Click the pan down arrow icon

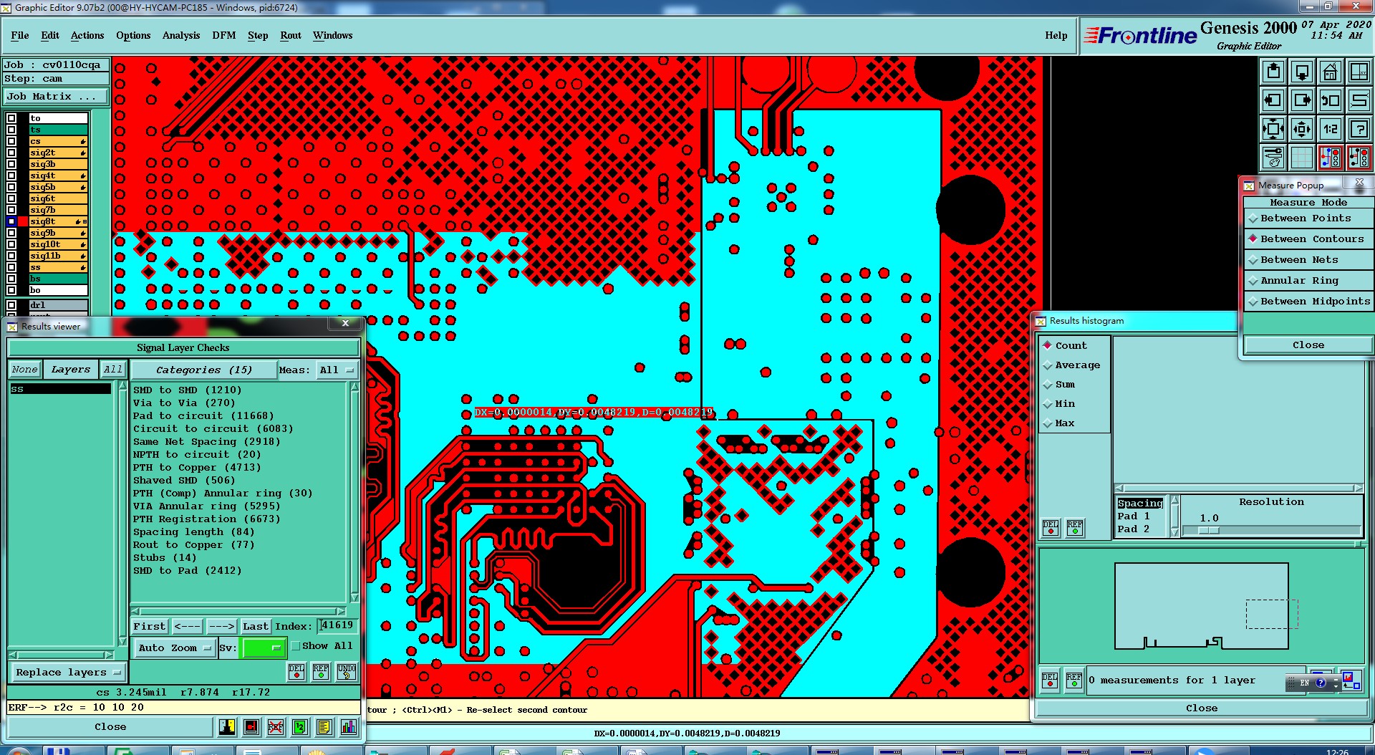click(x=1302, y=72)
